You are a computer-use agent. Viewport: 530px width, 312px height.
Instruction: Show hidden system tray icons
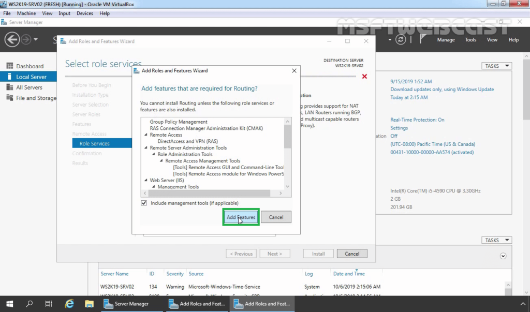(x=523, y=304)
